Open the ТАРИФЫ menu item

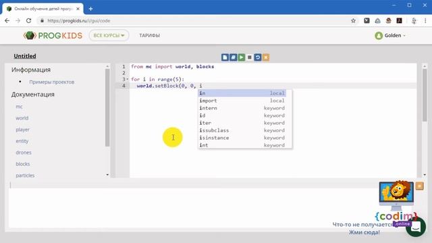(x=149, y=36)
